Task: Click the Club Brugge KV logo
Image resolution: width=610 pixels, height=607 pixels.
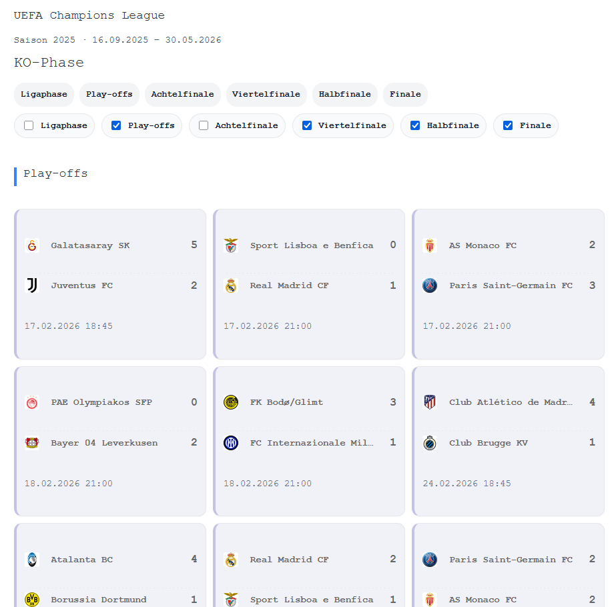Action: pos(430,443)
